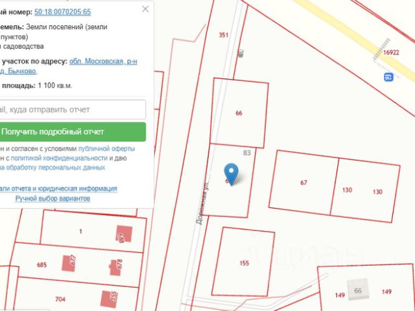The image size is (415, 311).
Task: Select parcel labeled 67
Action: [303, 183]
